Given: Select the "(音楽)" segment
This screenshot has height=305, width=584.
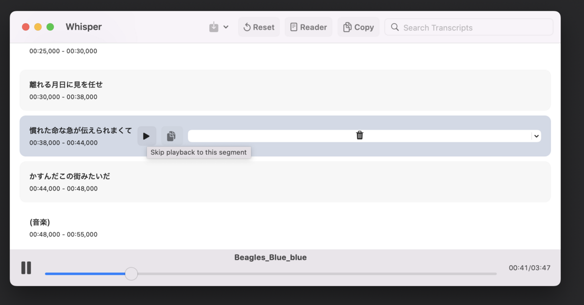Looking at the screenshot, I should pos(285,227).
